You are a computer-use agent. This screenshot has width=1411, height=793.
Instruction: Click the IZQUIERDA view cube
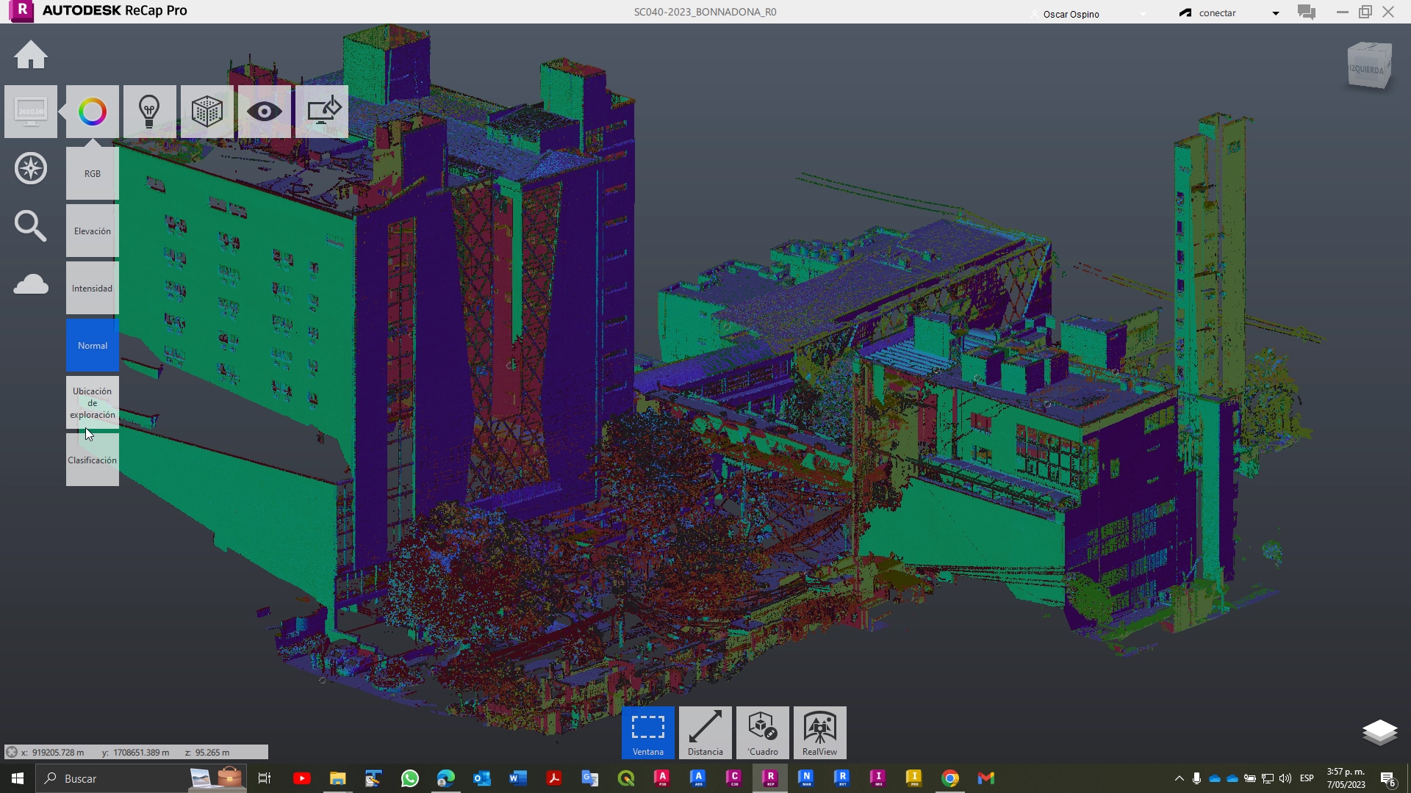[x=1369, y=66]
